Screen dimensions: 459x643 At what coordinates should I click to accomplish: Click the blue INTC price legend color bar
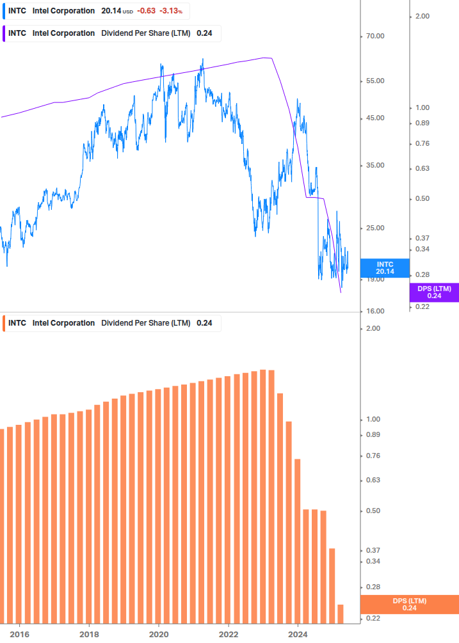click(4, 11)
